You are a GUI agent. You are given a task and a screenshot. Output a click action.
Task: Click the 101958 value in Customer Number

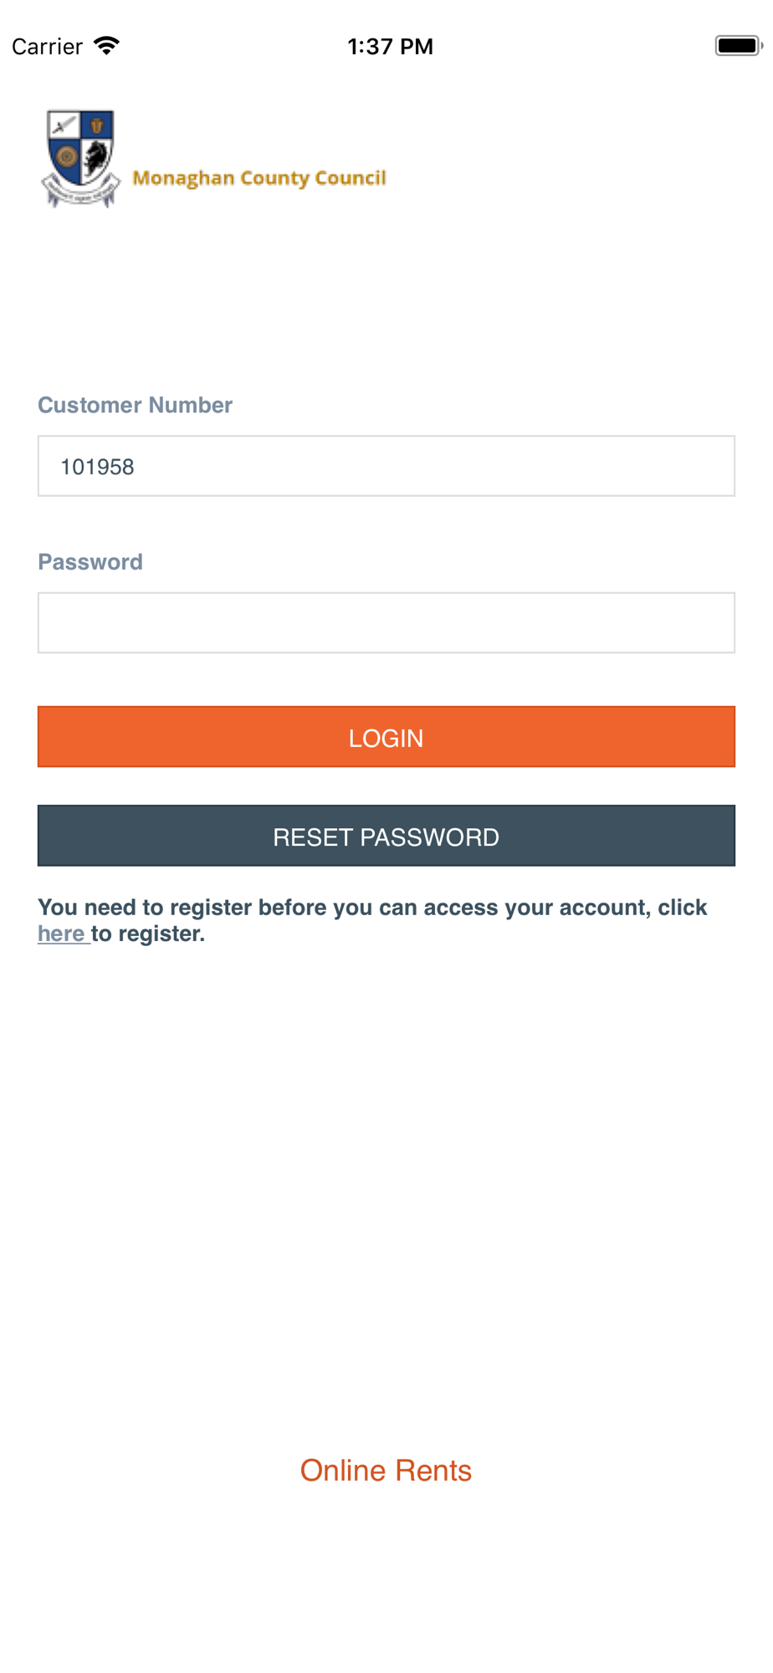(x=97, y=467)
